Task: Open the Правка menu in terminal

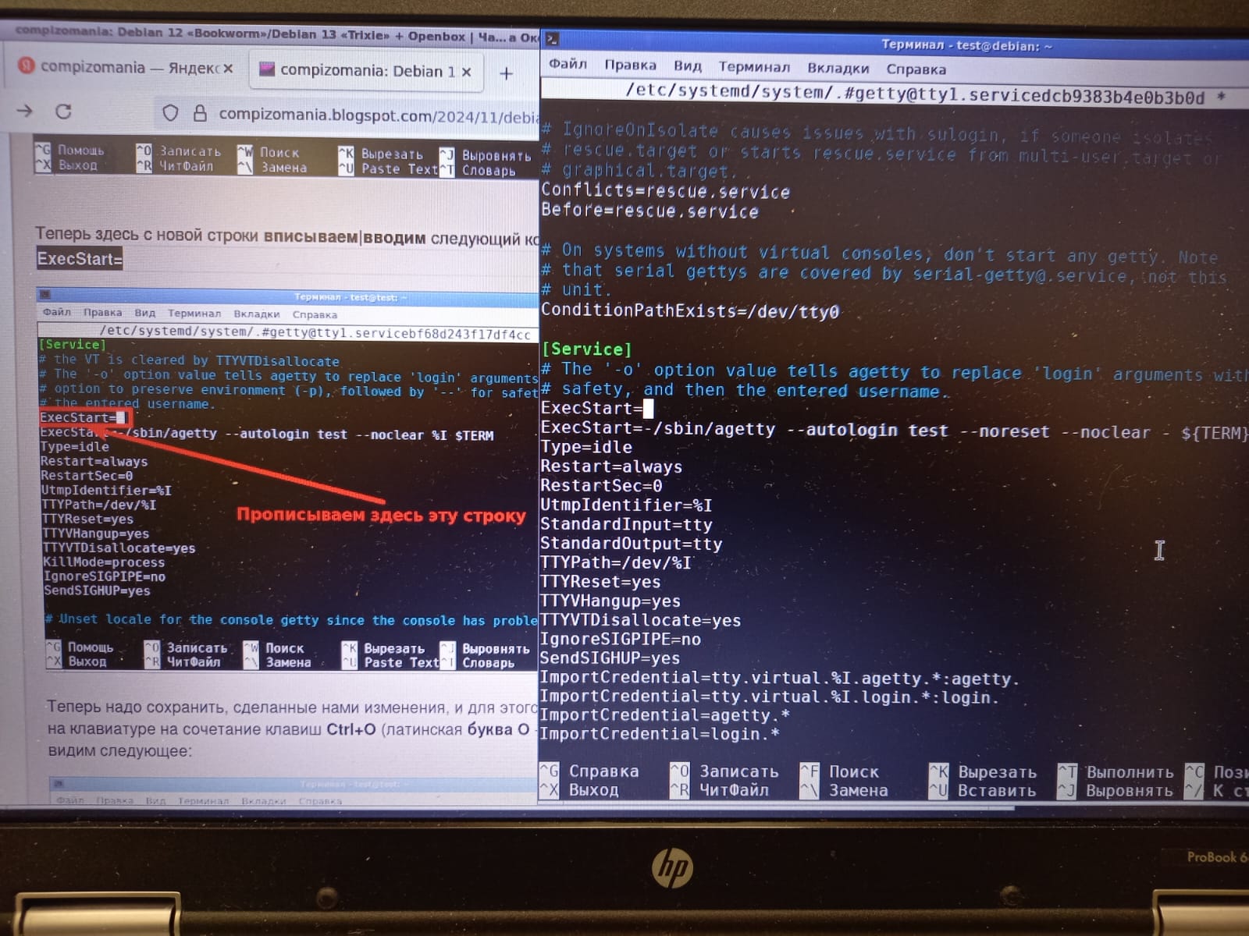Action: point(630,66)
